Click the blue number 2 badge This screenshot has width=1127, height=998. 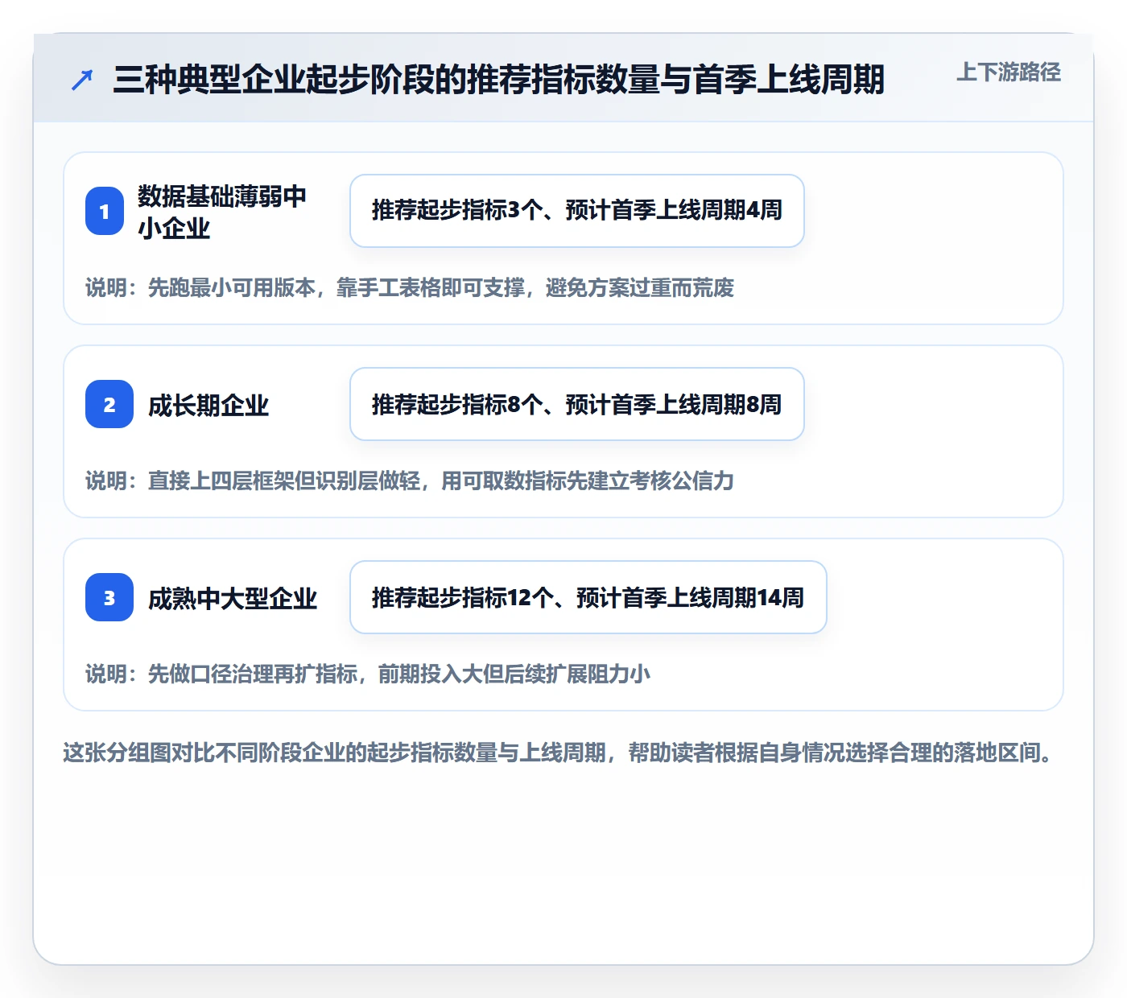coord(109,404)
